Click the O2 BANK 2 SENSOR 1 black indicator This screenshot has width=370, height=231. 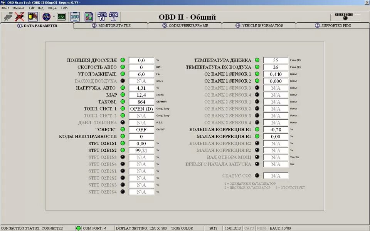(x=257, y=102)
